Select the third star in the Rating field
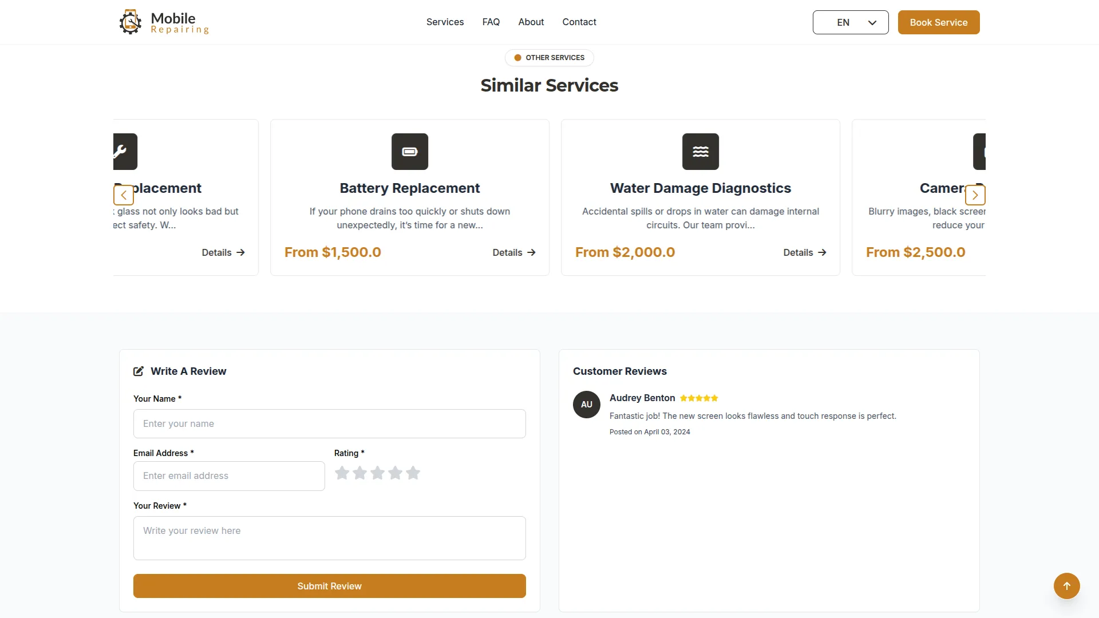The width and height of the screenshot is (1099, 618). (377, 473)
